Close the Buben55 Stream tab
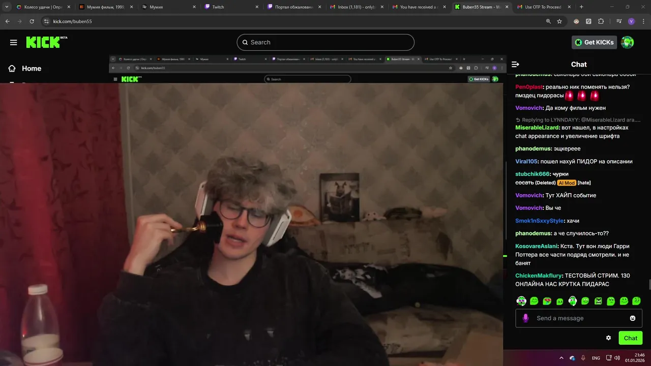 point(507,7)
